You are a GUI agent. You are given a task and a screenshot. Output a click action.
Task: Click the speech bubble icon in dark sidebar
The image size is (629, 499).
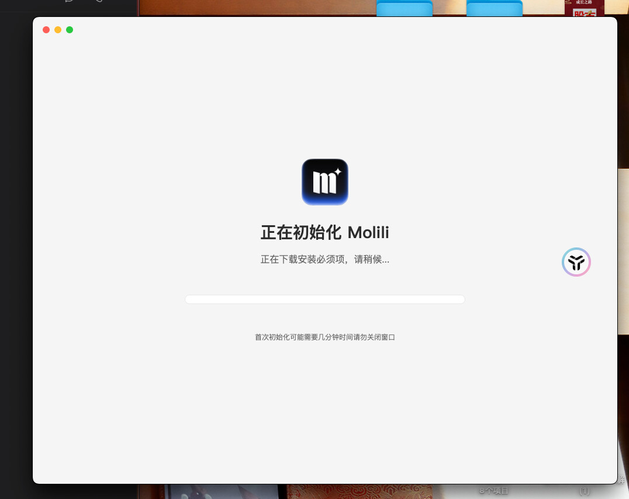point(70,2)
